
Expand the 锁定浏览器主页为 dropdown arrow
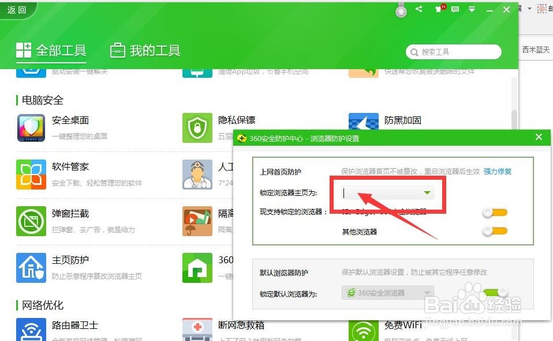pos(427,192)
